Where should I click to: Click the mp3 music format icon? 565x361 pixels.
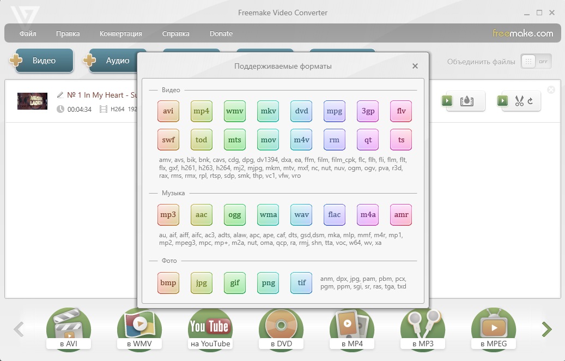coord(168,215)
